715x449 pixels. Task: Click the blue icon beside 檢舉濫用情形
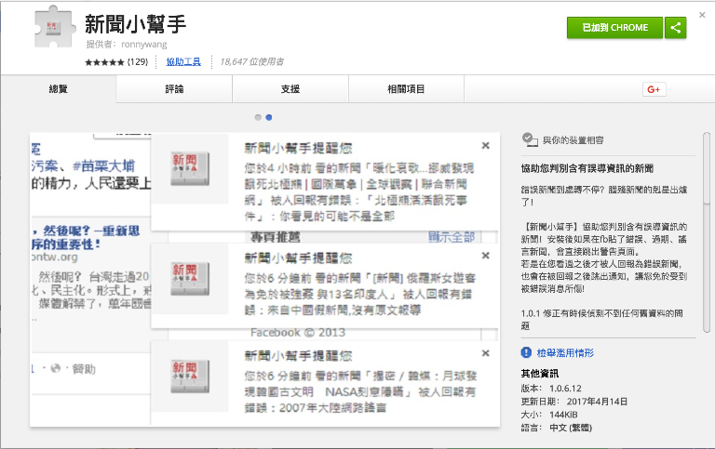528,353
